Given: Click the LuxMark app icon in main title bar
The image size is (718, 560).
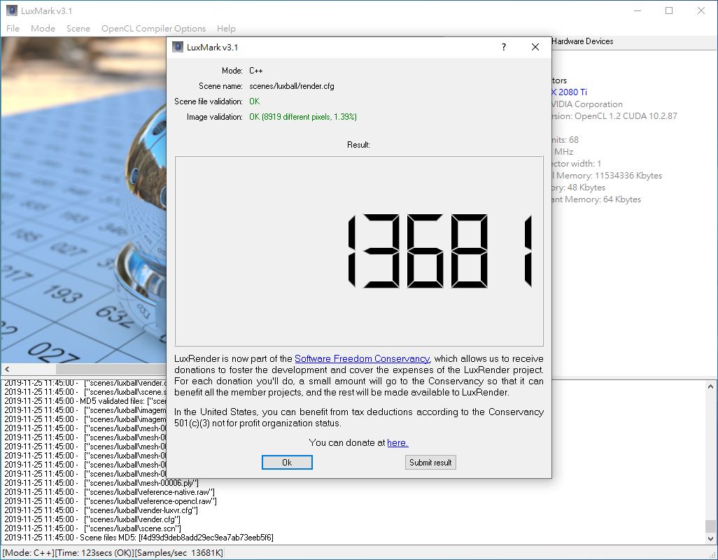Looking at the screenshot, I should coord(12,10).
